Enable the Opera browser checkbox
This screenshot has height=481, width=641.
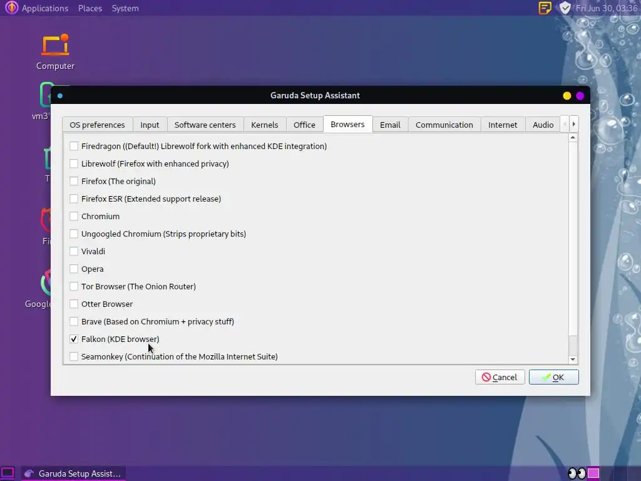(x=74, y=269)
